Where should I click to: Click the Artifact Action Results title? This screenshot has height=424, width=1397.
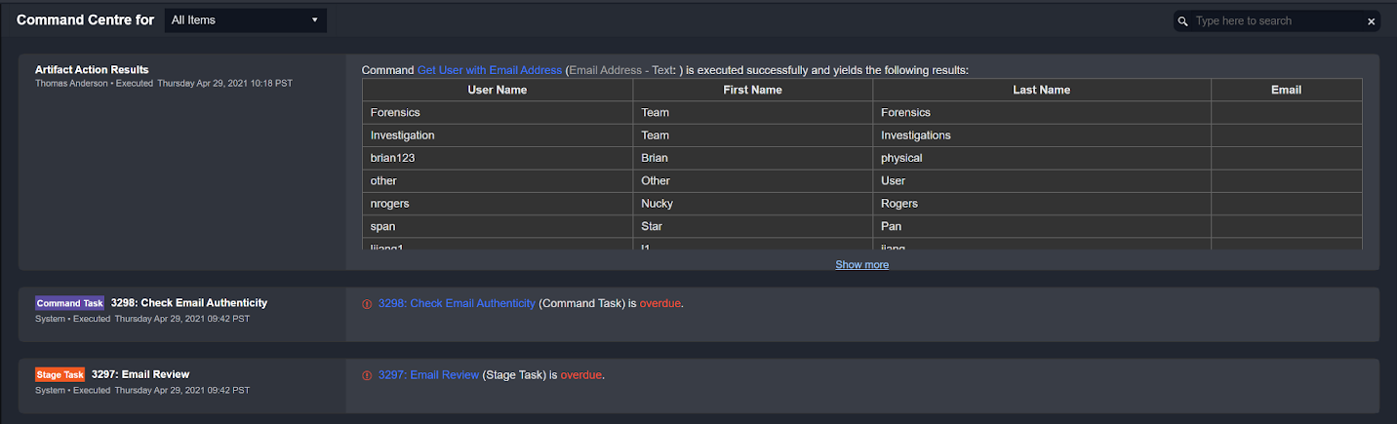[92, 69]
